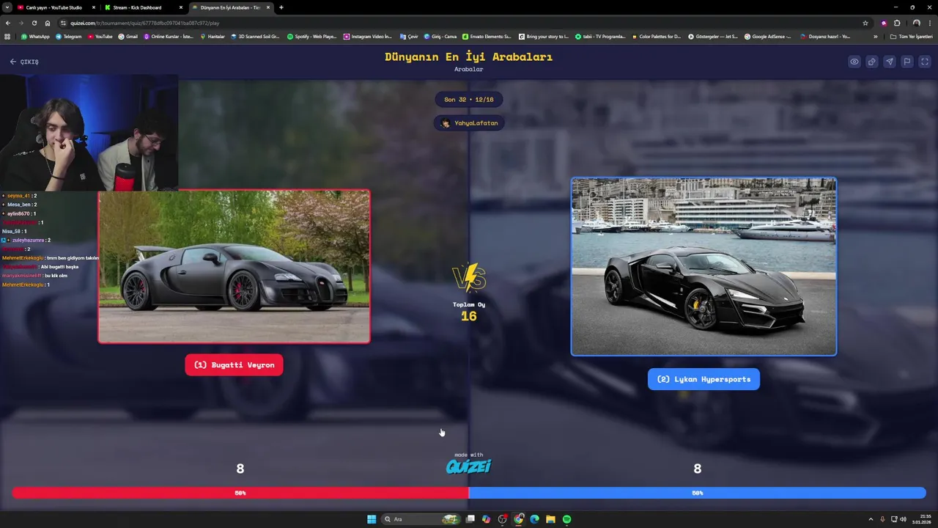Open the Tüm Yer İşaretleri folder

point(912,37)
